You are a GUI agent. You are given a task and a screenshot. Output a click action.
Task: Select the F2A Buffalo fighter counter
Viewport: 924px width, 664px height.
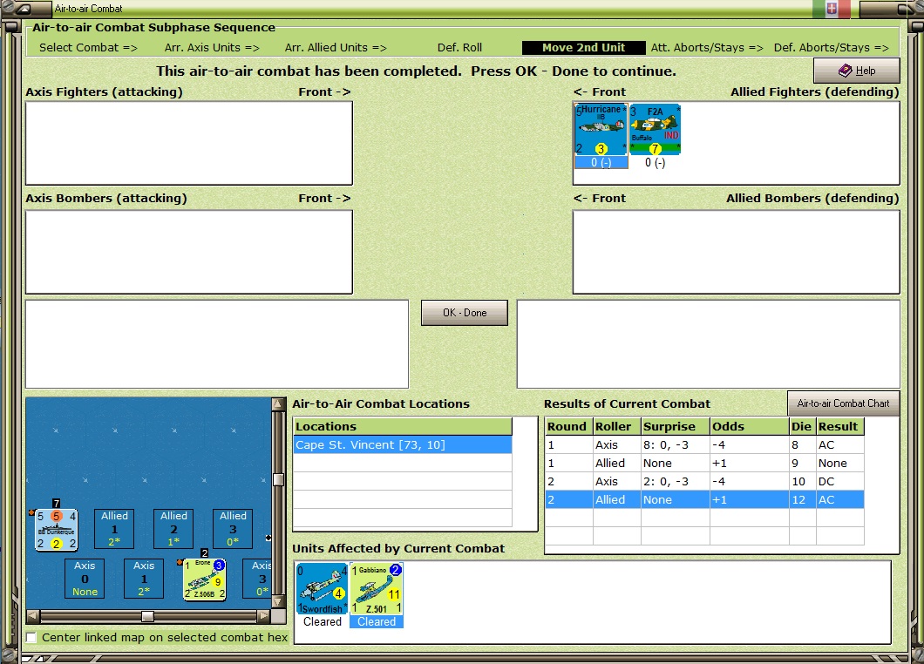pos(655,130)
